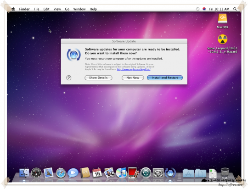Click the help question mark button
Image resolution: width=248 pixels, height=189 pixels.
click(x=68, y=78)
